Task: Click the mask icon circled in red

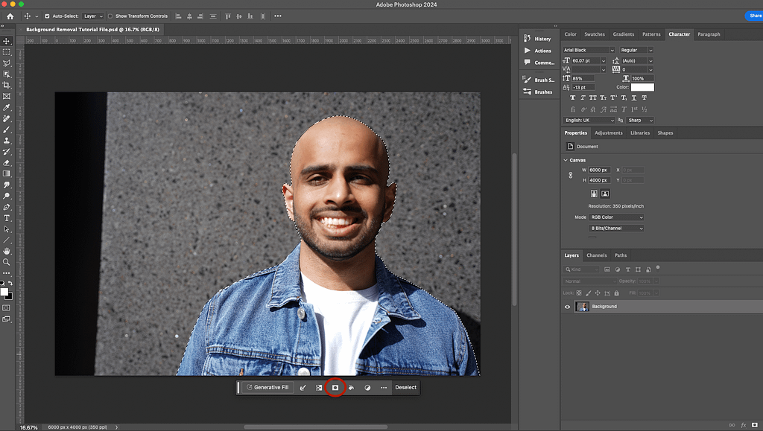Action: click(335, 388)
